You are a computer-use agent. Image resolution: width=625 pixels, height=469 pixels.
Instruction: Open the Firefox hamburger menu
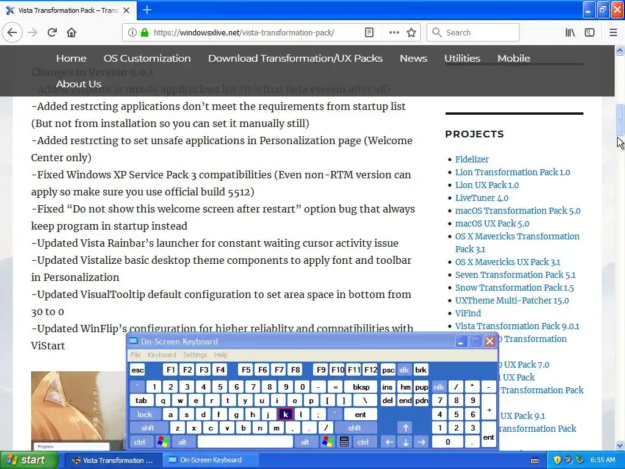(x=613, y=33)
